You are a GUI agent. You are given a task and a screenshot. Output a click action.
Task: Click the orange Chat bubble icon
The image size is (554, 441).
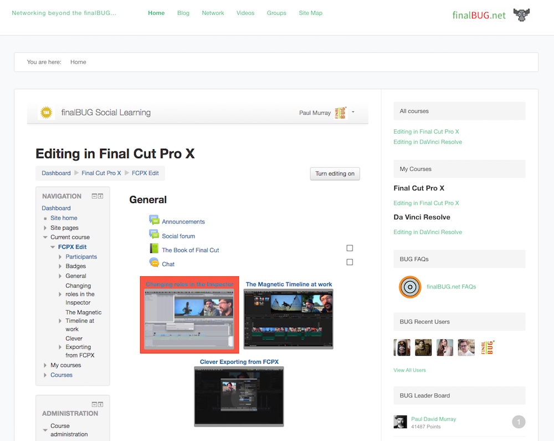[154, 263]
